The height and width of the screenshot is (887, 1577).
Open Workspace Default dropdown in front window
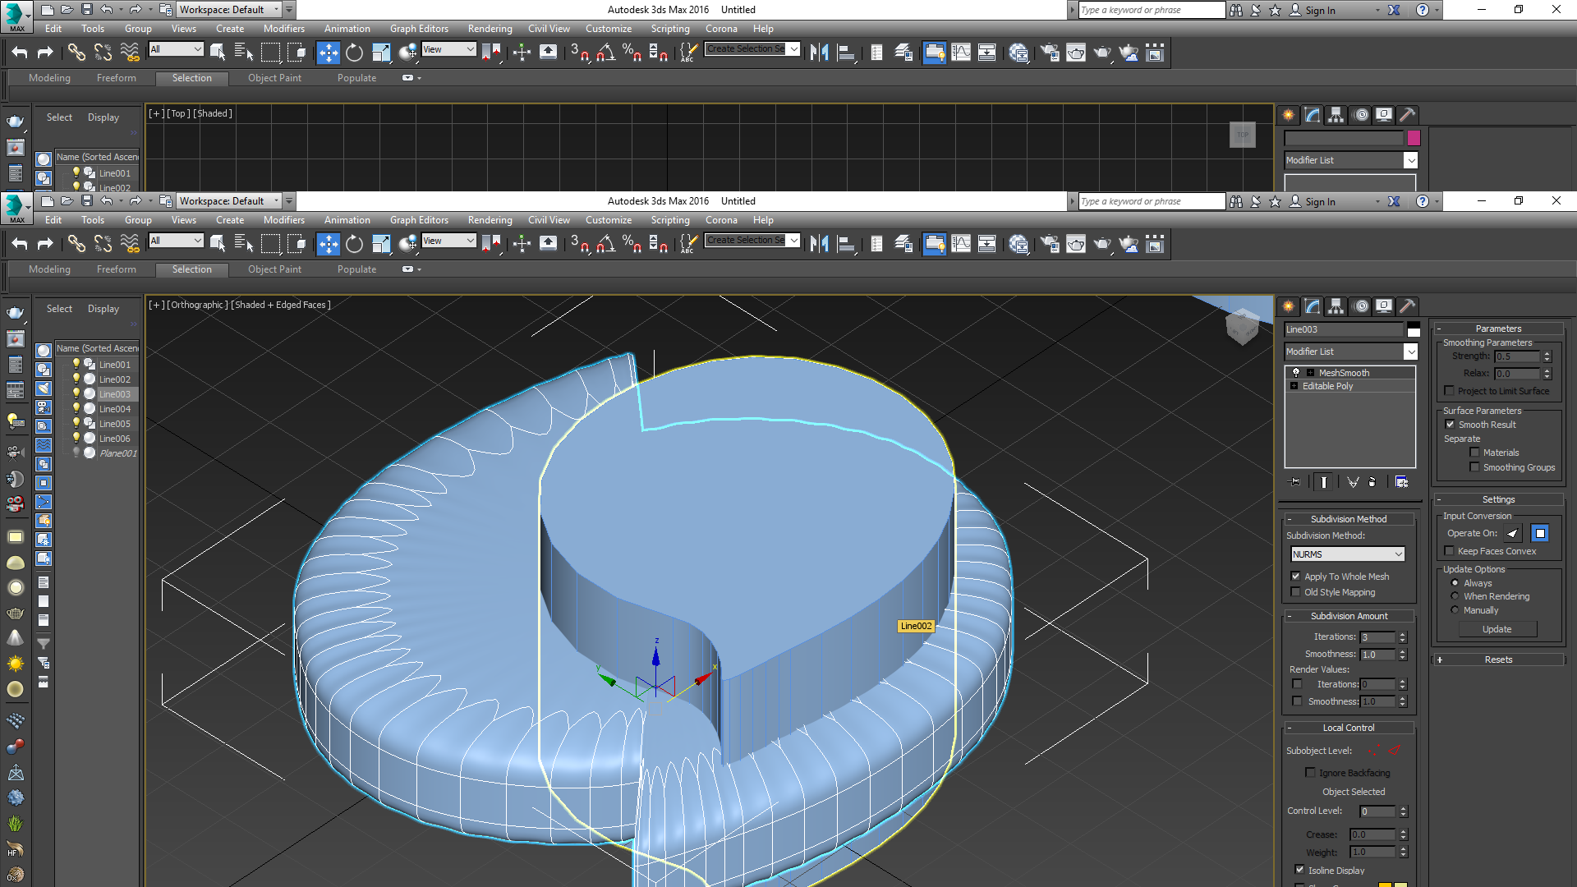tap(230, 201)
